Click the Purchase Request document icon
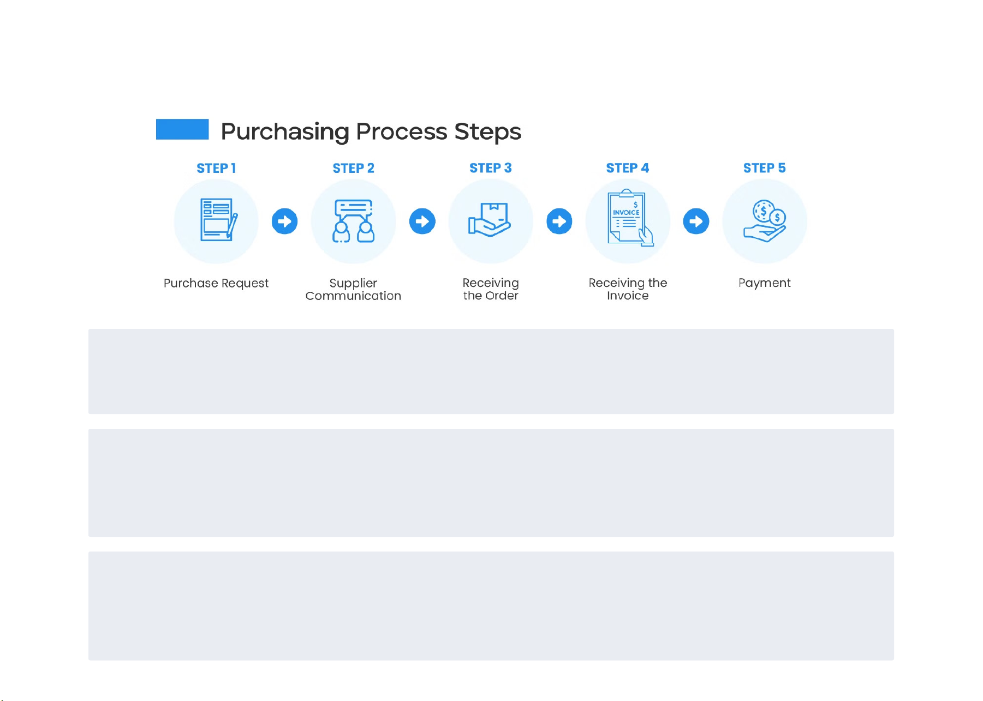The image size is (983, 701). (217, 220)
